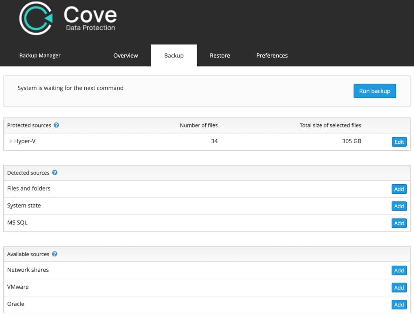Add the Network shares source
The image size is (414, 317).
399,271
